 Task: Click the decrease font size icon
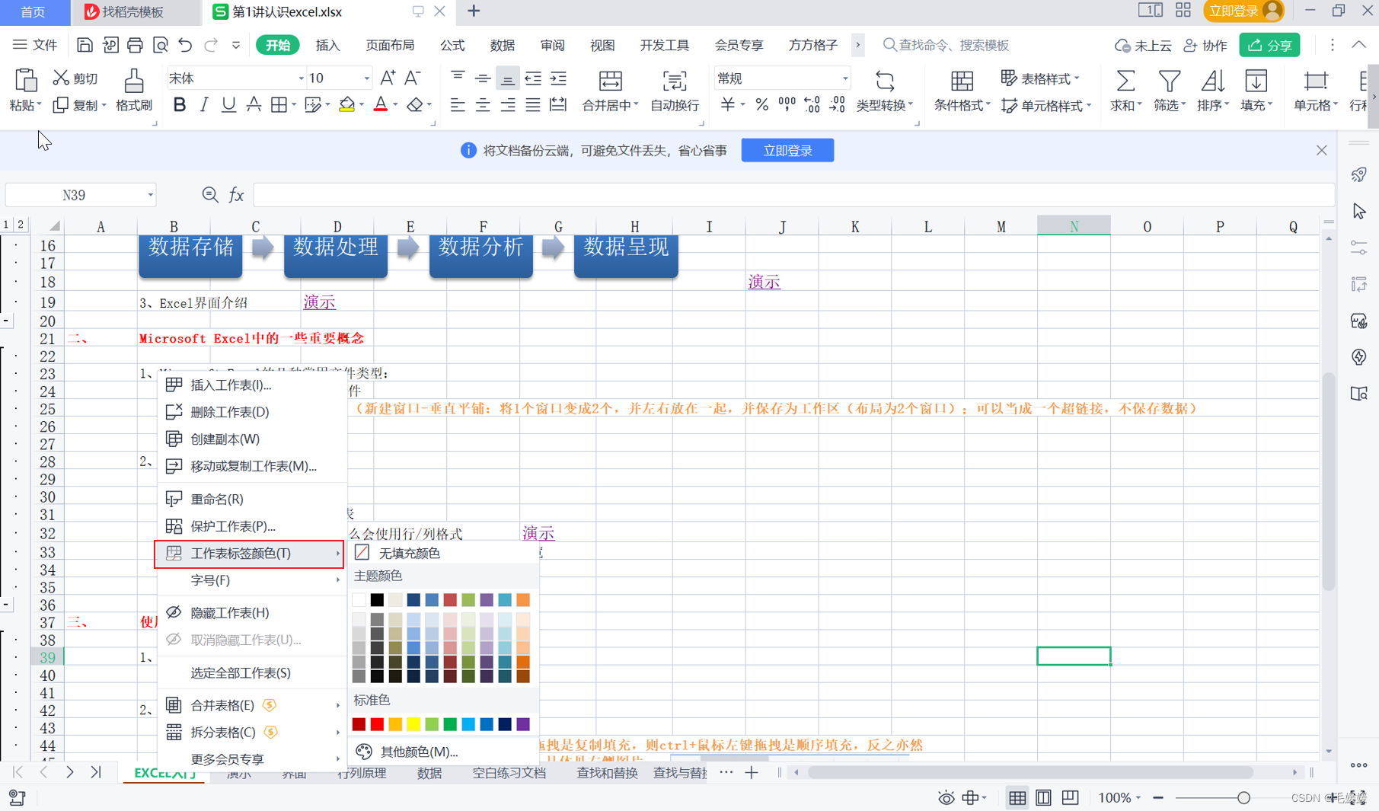point(412,78)
